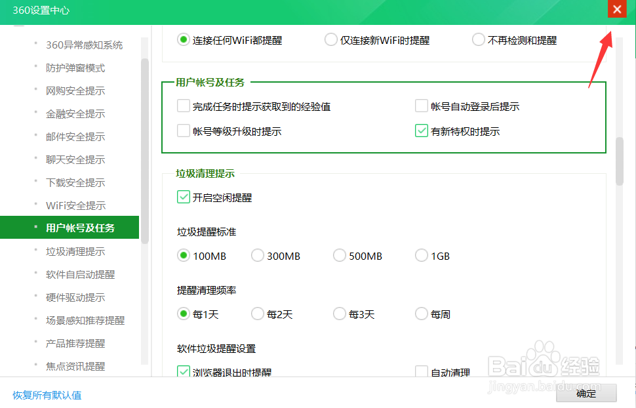Tick 帐号等级升级时提示 checkbox

(184, 131)
